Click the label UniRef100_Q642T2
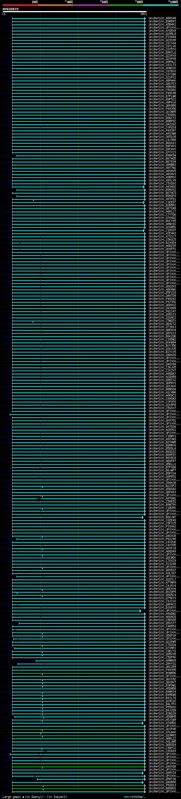The width and height of the screenshot is (181, 799). click(x=162, y=324)
